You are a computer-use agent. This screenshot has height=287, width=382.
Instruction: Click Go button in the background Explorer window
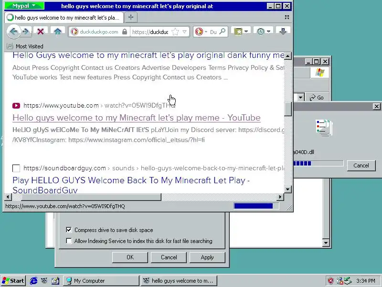(317, 98)
